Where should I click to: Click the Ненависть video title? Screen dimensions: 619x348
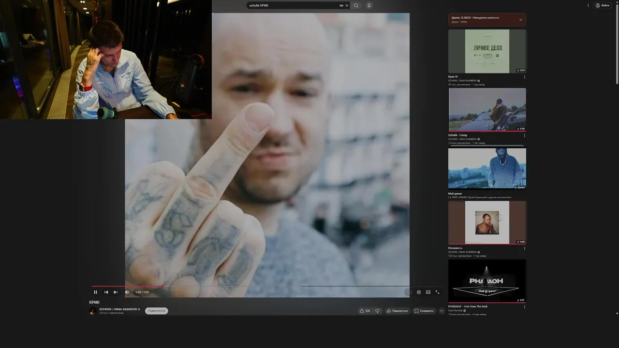(x=455, y=248)
